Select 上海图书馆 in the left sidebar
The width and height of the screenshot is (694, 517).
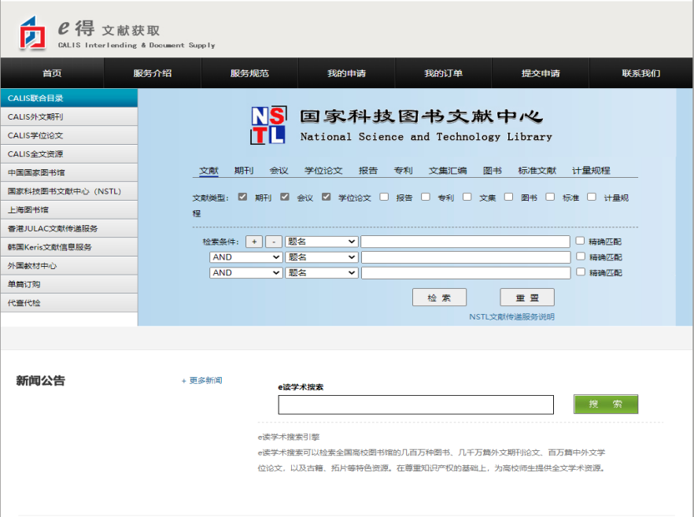point(28,210)
